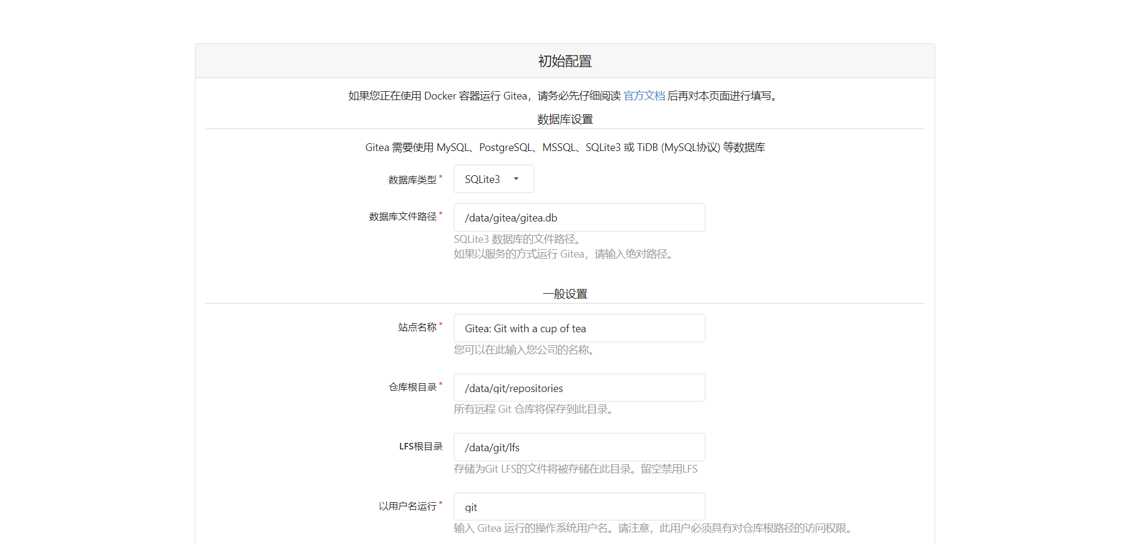This screenshot has width=1123, height=543.
Task: Click the sentence listing MySQL、PostgreSQL databases
Action: click(x=565, y=147)
